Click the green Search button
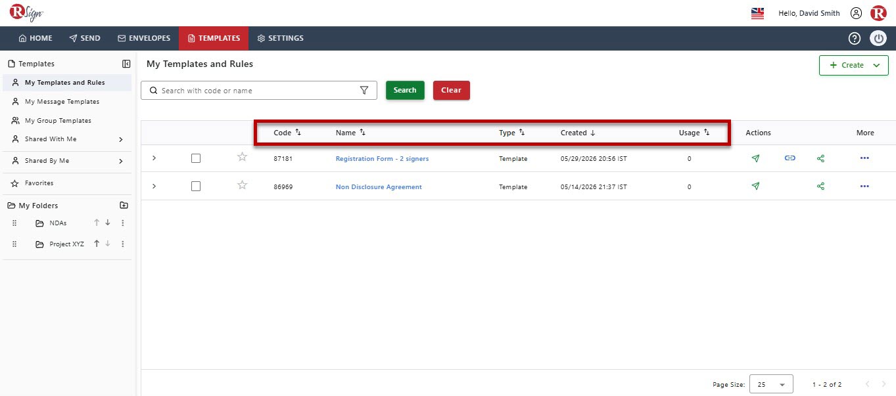This screenshot has width=896, height=396. pyautogui.click(x=405, y=90)
